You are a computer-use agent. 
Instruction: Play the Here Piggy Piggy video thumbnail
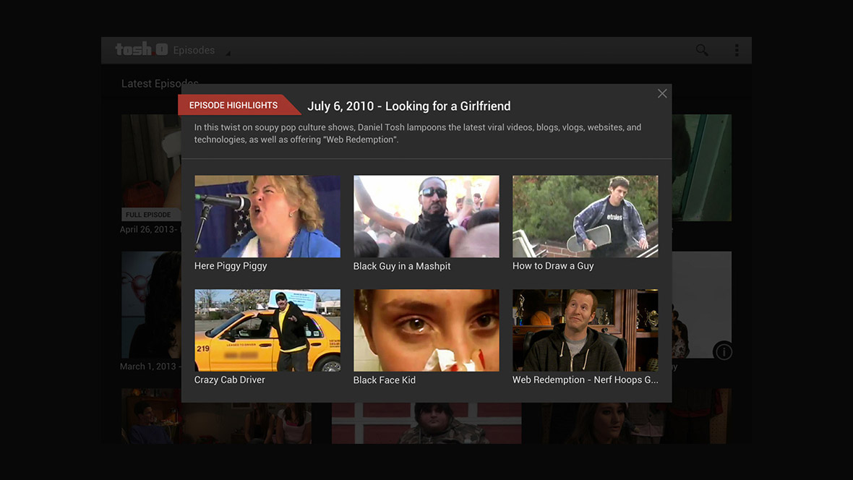click(267, 216)
